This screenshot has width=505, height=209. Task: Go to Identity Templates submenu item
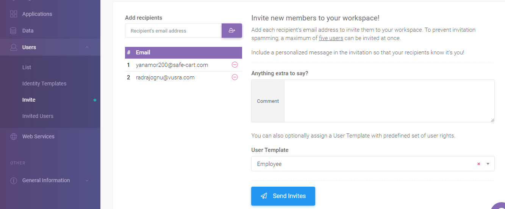point(44,84)
